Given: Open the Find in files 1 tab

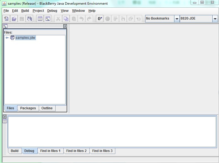Looking at the screenshot, I should (50, 151).
